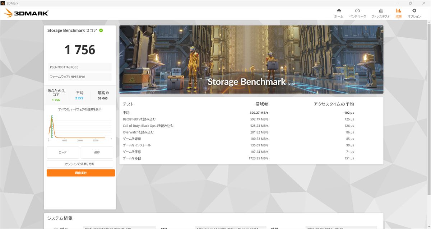The width and height of the screenshot is (431, 229).
Task: Run the benchmark again with 再度実行
Action: pyautogui.click(x=81, y=173)
